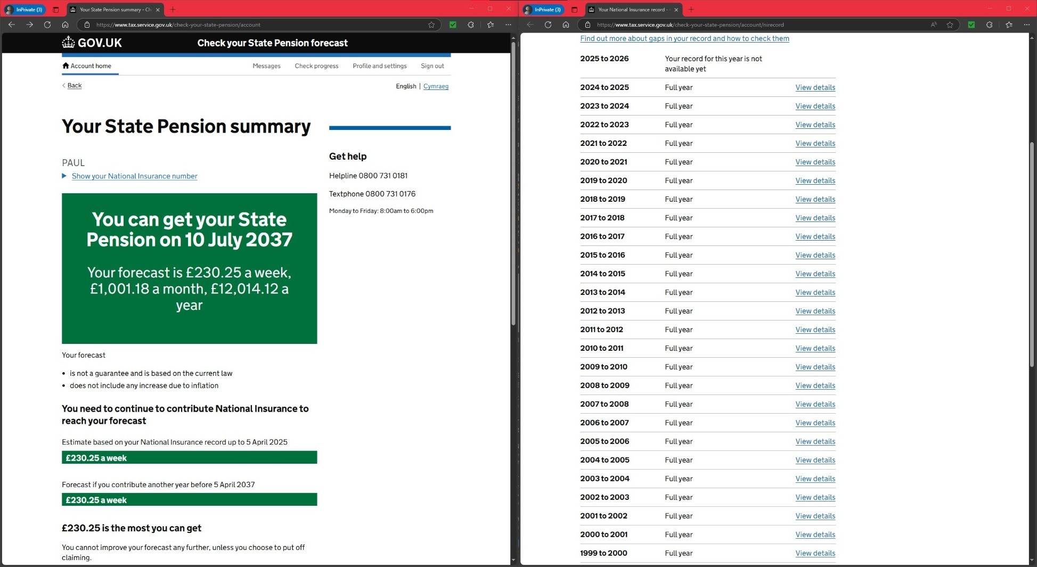Click InPrivate profile badge in National Insurance record window

point(543,10)
